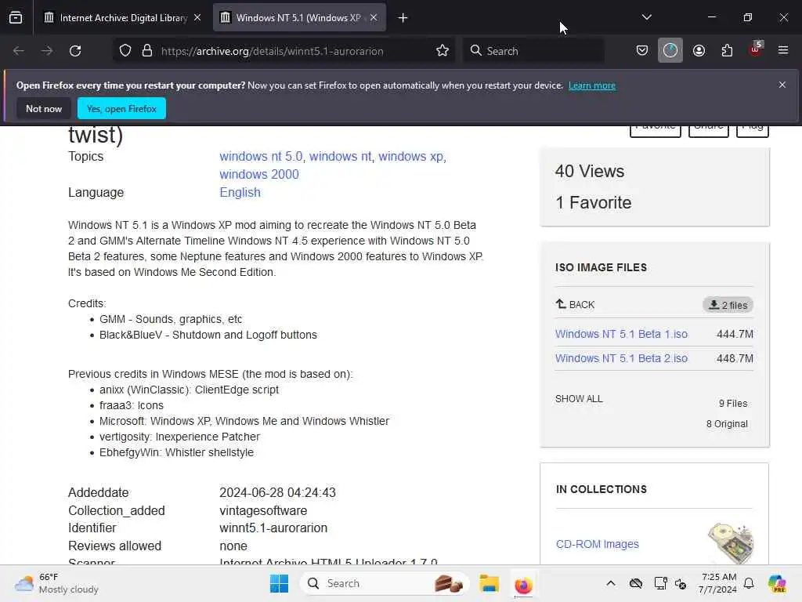Image resolution: width=802 pixels, height=602 pixels.
Task: Click the Firefox Search box
Action: (534, 51)
